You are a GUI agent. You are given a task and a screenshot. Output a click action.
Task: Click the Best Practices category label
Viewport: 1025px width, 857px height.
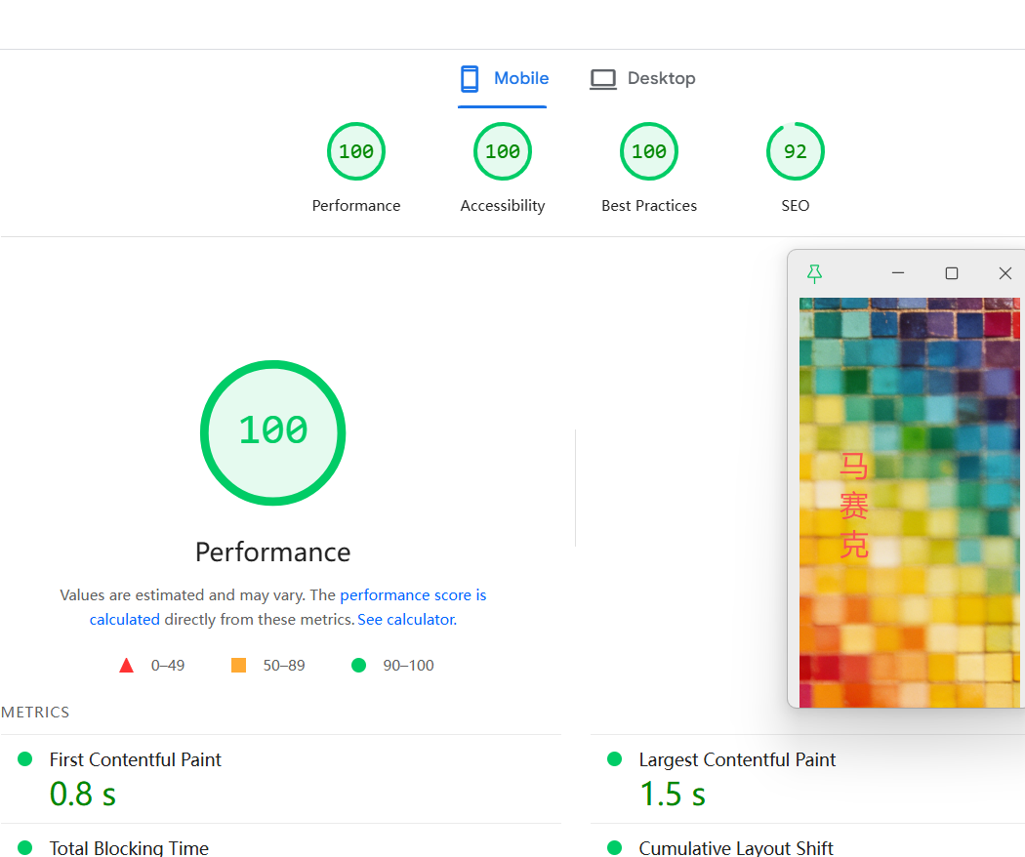649,206
